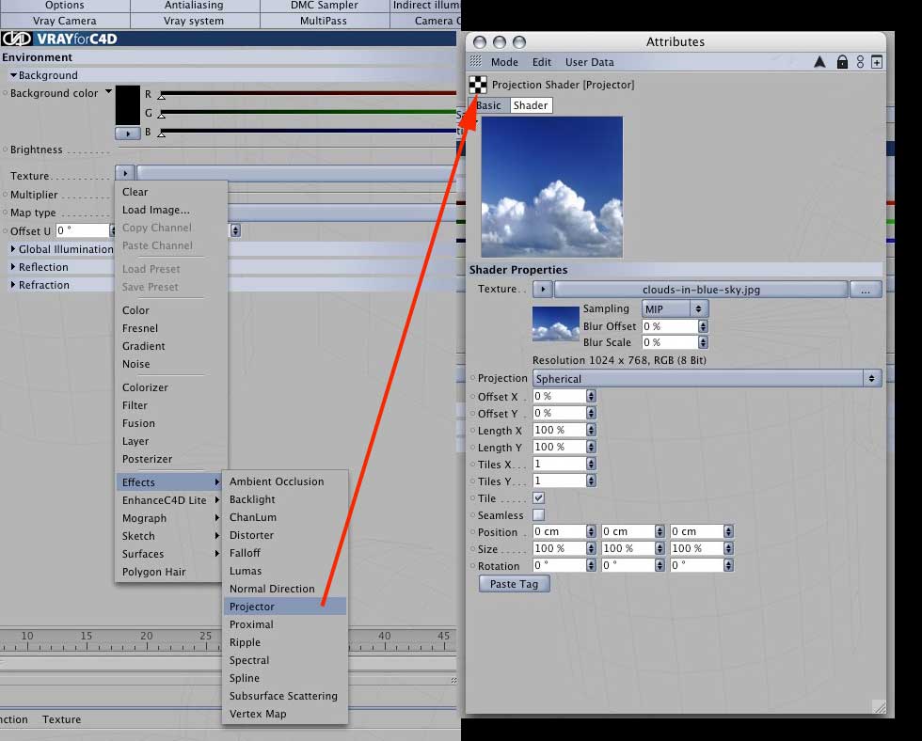Click the Projection Shader checkerboard icon
This screenshot has width=922, height=741.
(x=478, y=85)
